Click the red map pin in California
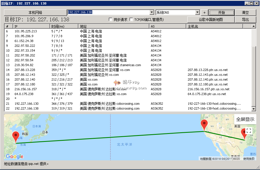The width and height of the screenshot is (260, 170). tap(204, 124)
